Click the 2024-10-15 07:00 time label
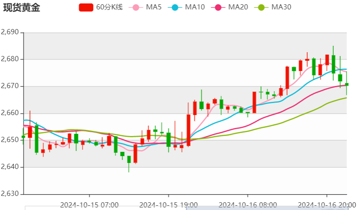This screenshot has width=359, height=210. pyautogui.click(x=89, y=205)
